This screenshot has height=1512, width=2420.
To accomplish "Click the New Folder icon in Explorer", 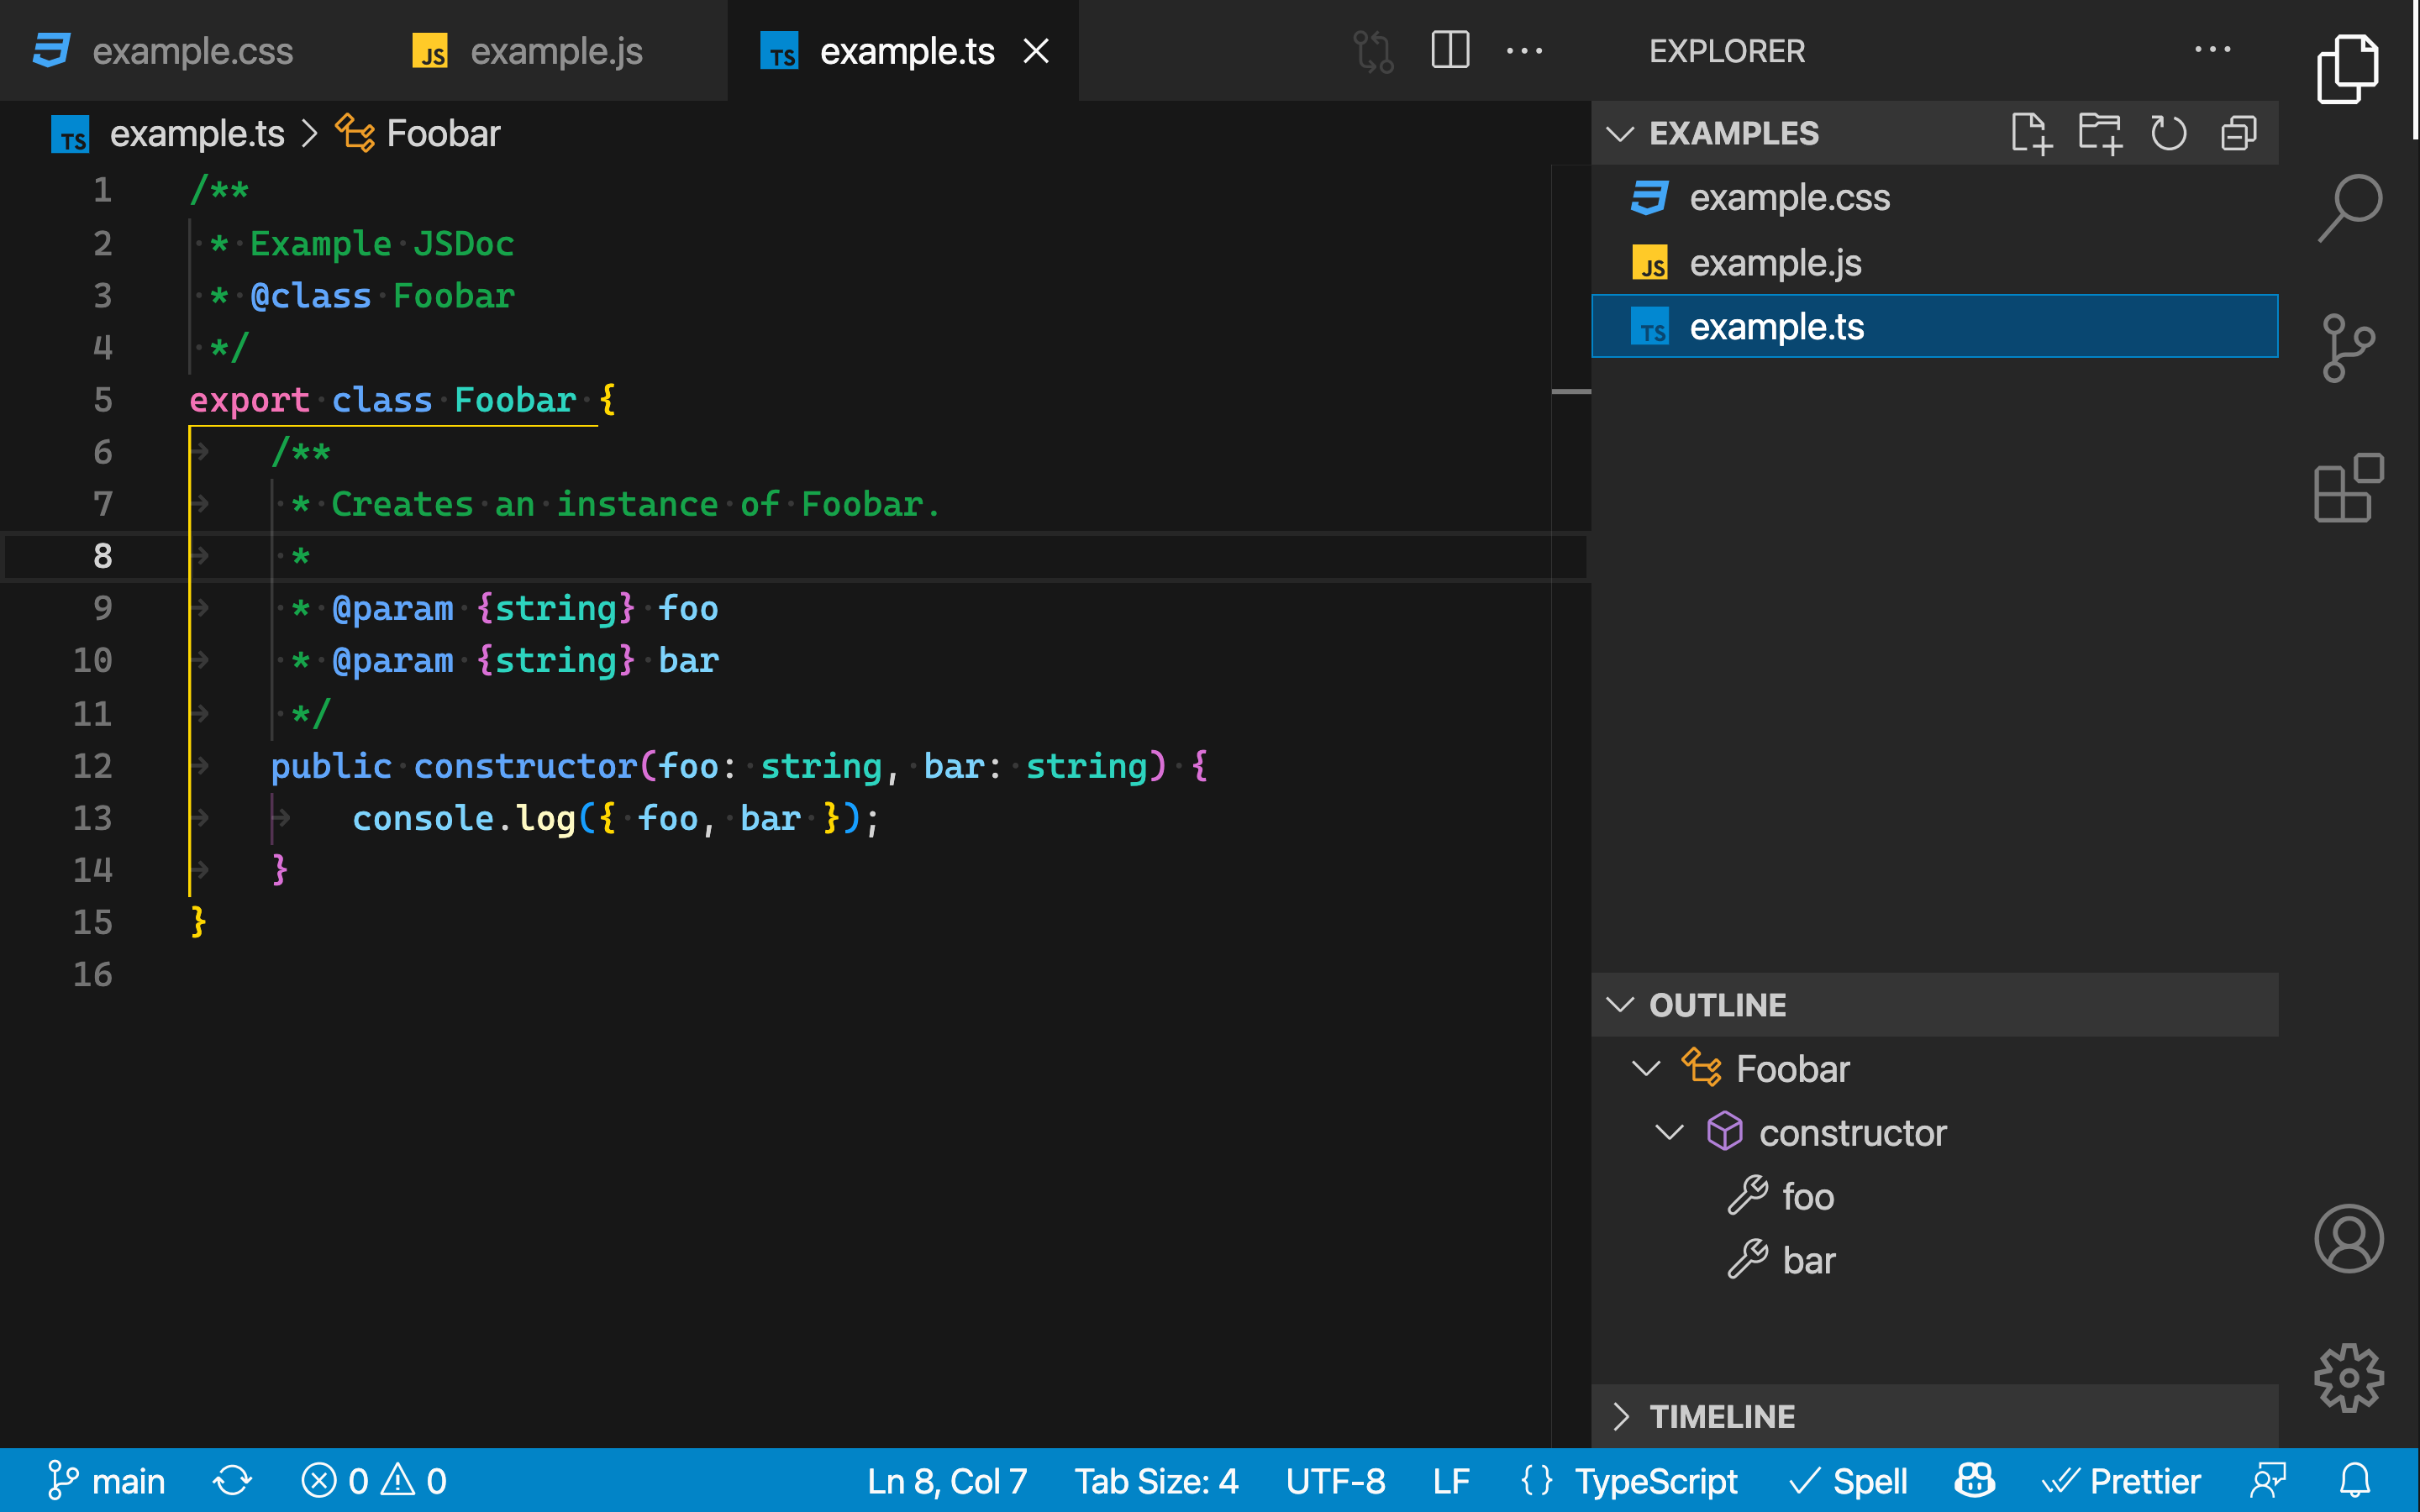I will click(2099, 133).
